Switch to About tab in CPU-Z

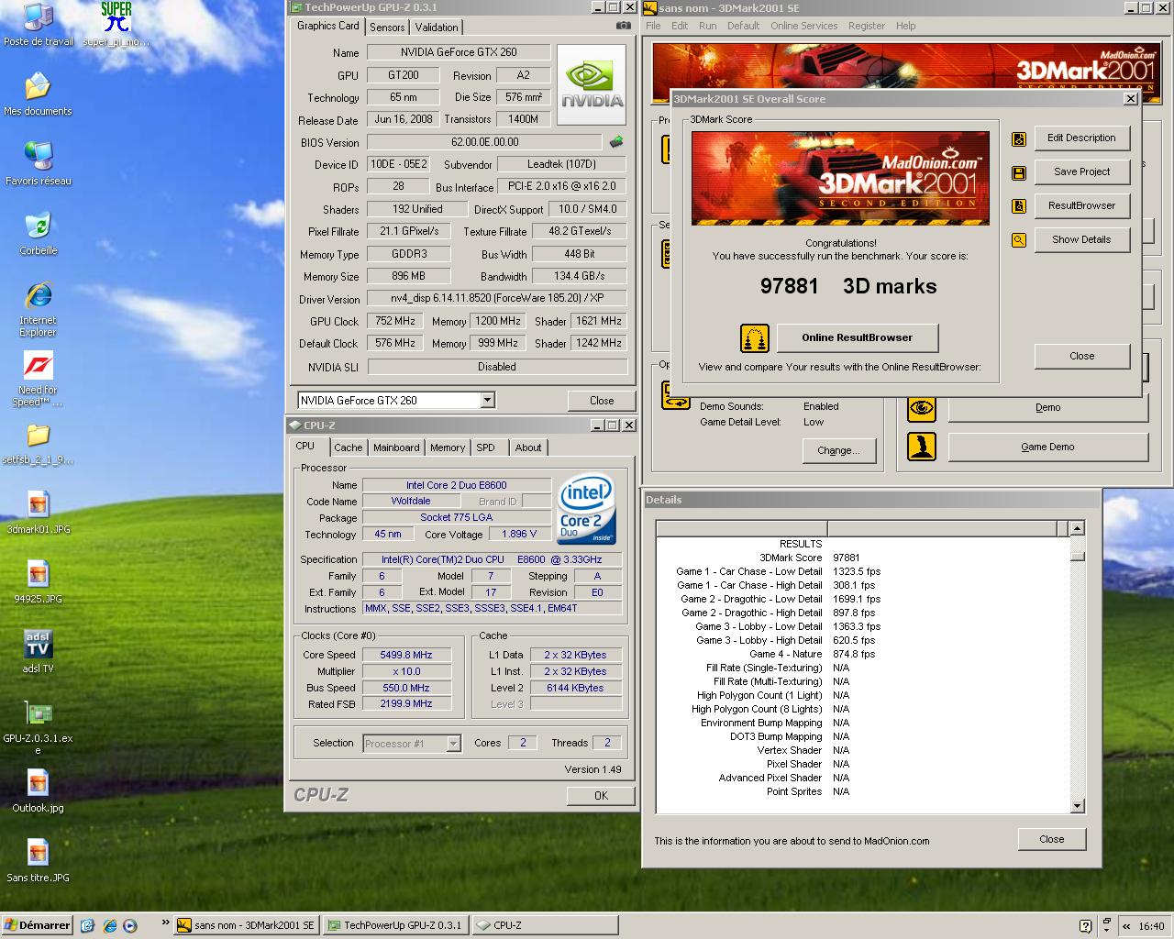(527, 447)
